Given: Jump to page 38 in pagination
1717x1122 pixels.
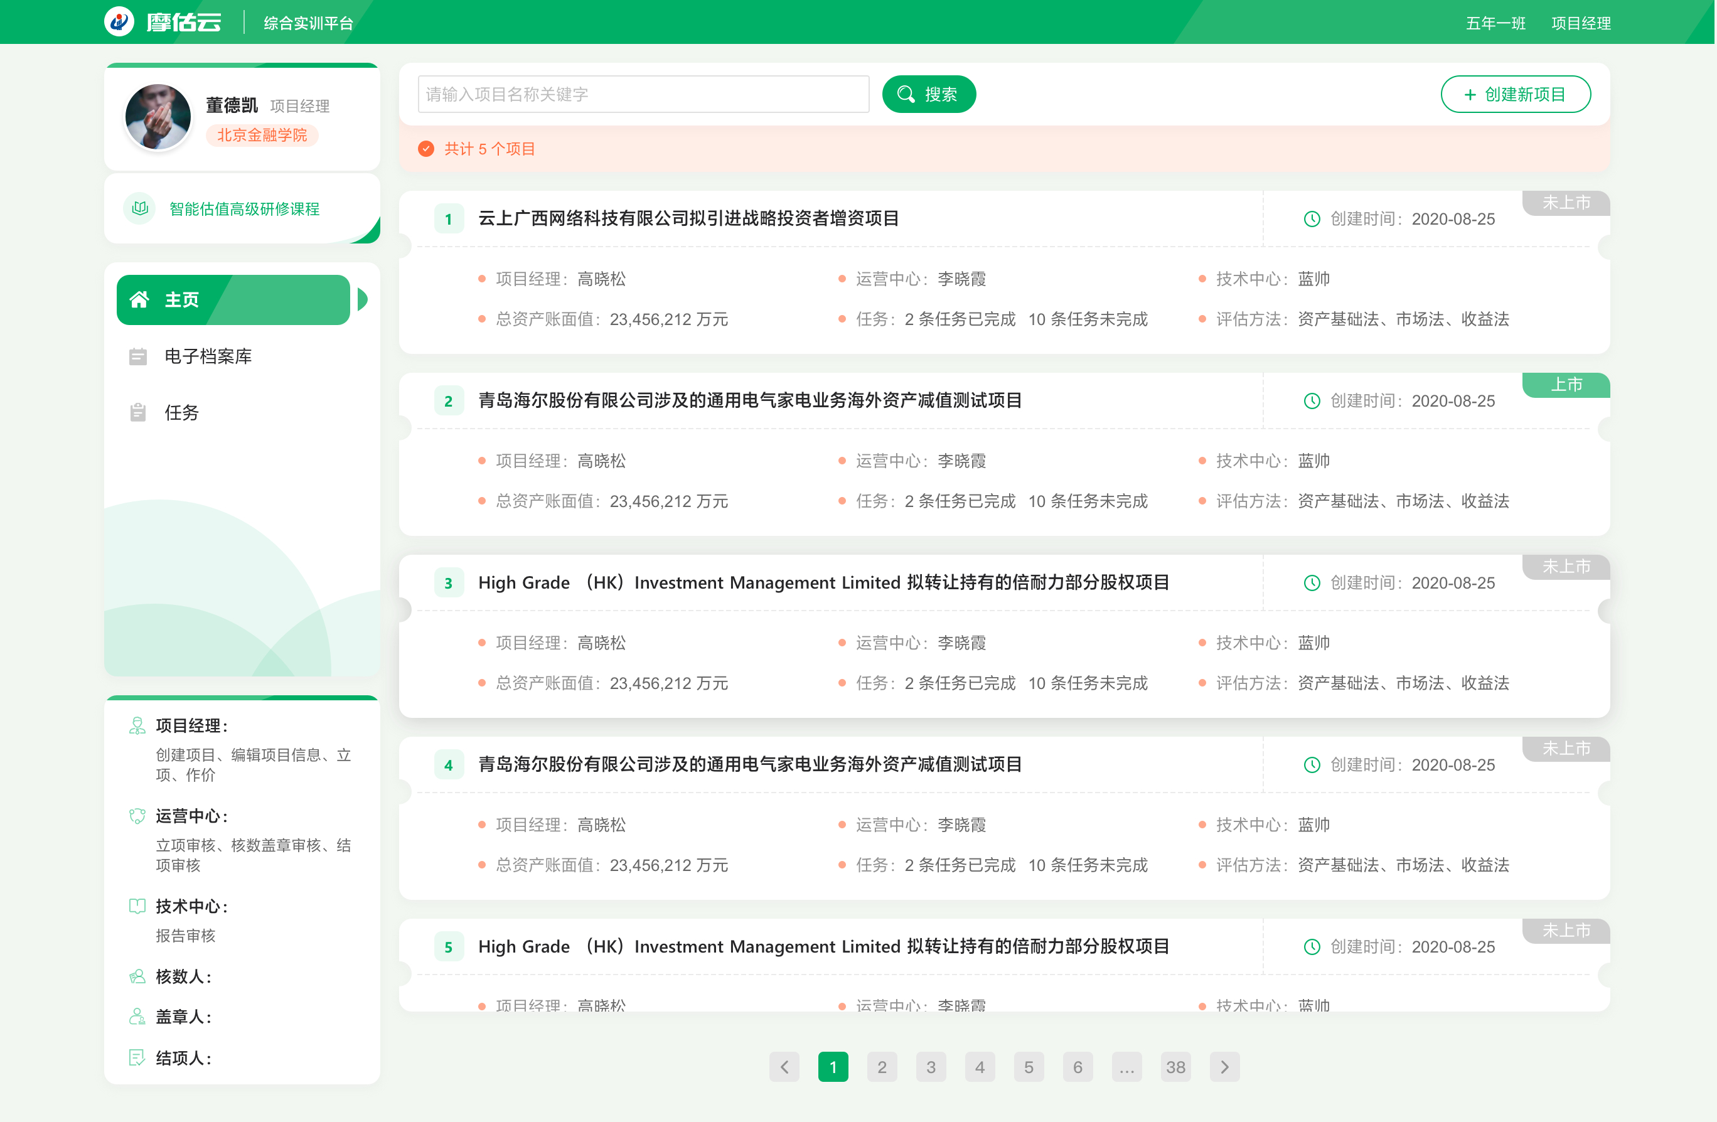Looking at the screenshot, I should point(1175,1066).
